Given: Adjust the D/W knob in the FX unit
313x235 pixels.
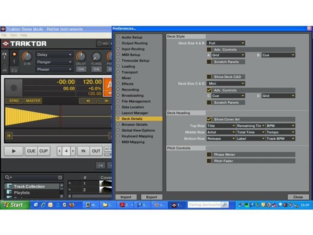Looking at the screenshot, I should 27,57.
